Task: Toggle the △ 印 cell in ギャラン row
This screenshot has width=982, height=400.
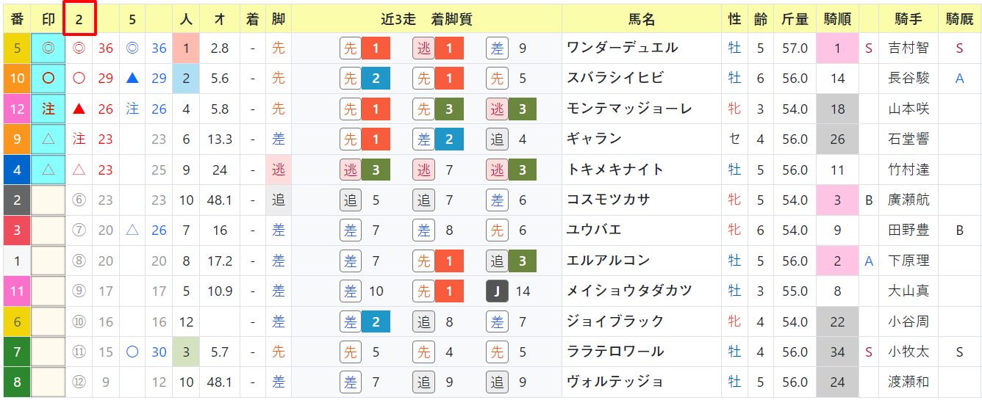Action: [x=49, y=139]
